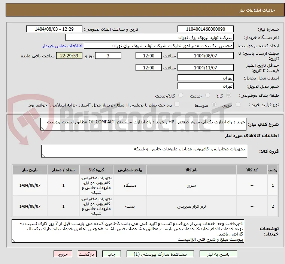The width and height of the screenshot is (285, 264).
Task: Click نرم افزار مدیریتی row date 1404/08/07
Action: (30, 206)
